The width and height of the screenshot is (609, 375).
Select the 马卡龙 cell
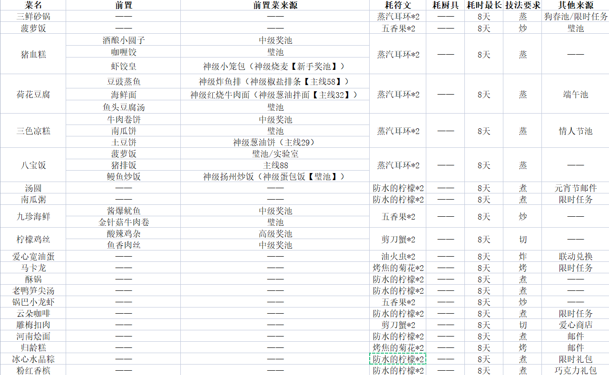[x=33, y=268]
